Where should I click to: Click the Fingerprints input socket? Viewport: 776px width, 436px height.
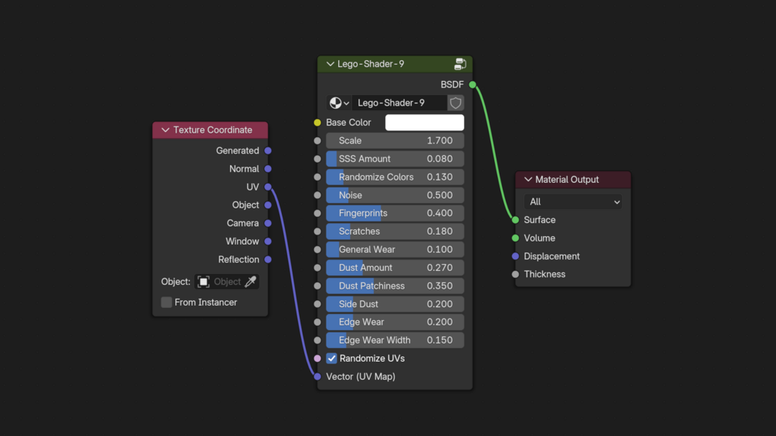(x=317, y=213)
